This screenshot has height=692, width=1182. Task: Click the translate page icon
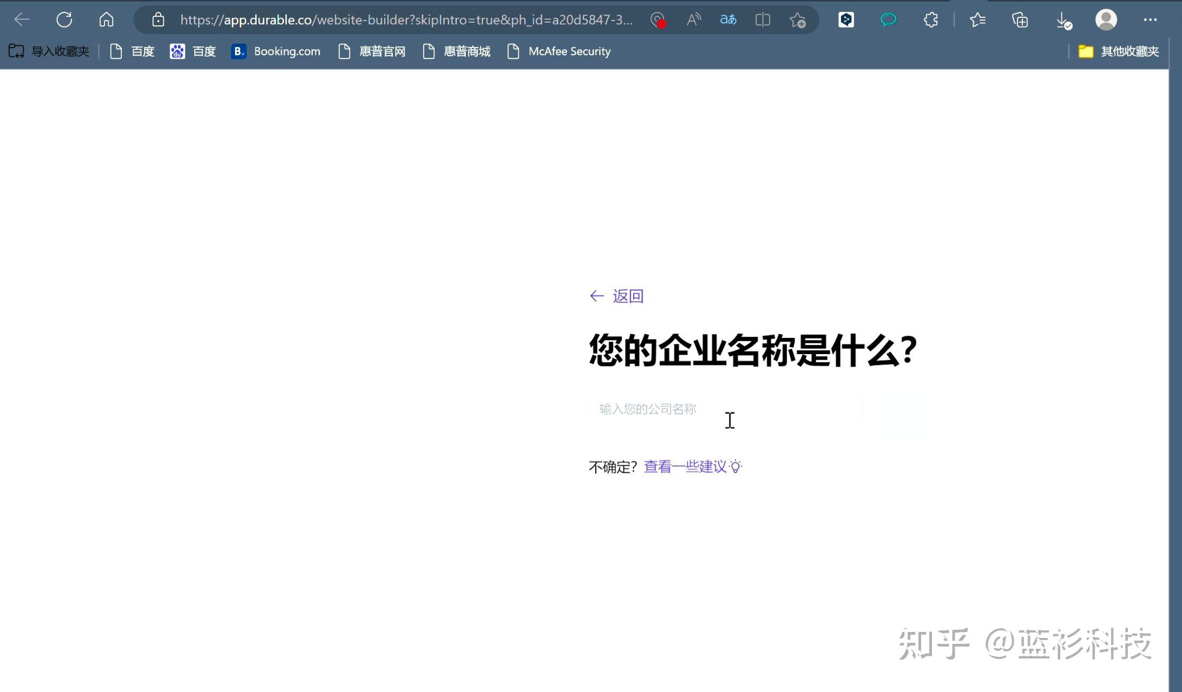tap(728, 20)
